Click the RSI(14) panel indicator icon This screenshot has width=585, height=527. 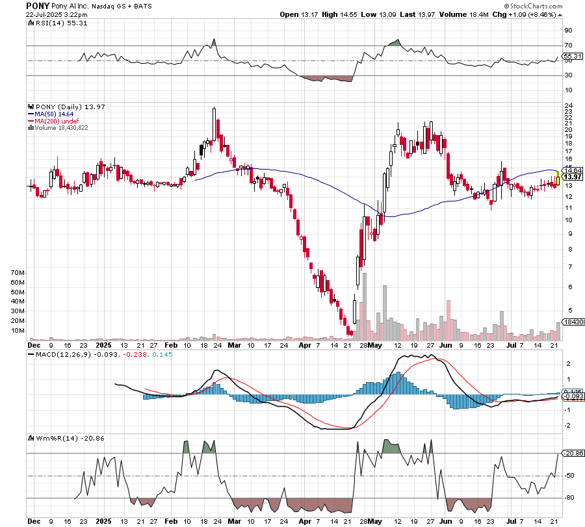pos(31,23)
